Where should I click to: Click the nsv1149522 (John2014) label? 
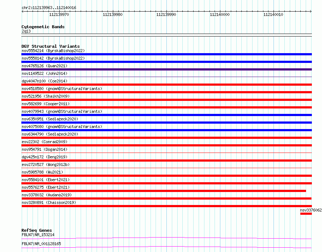(x=45, y=73)
